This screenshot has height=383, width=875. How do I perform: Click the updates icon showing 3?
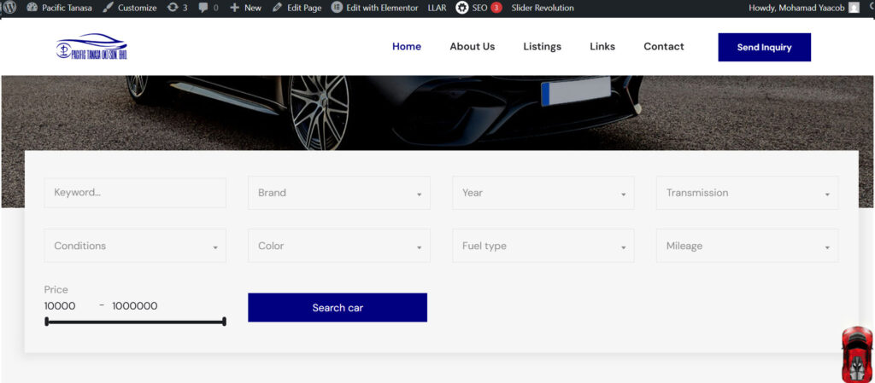coord(173,8)
